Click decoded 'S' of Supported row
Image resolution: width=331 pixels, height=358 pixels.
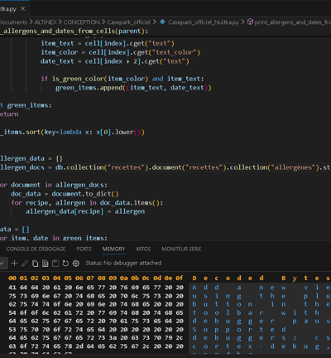(194, 330)
